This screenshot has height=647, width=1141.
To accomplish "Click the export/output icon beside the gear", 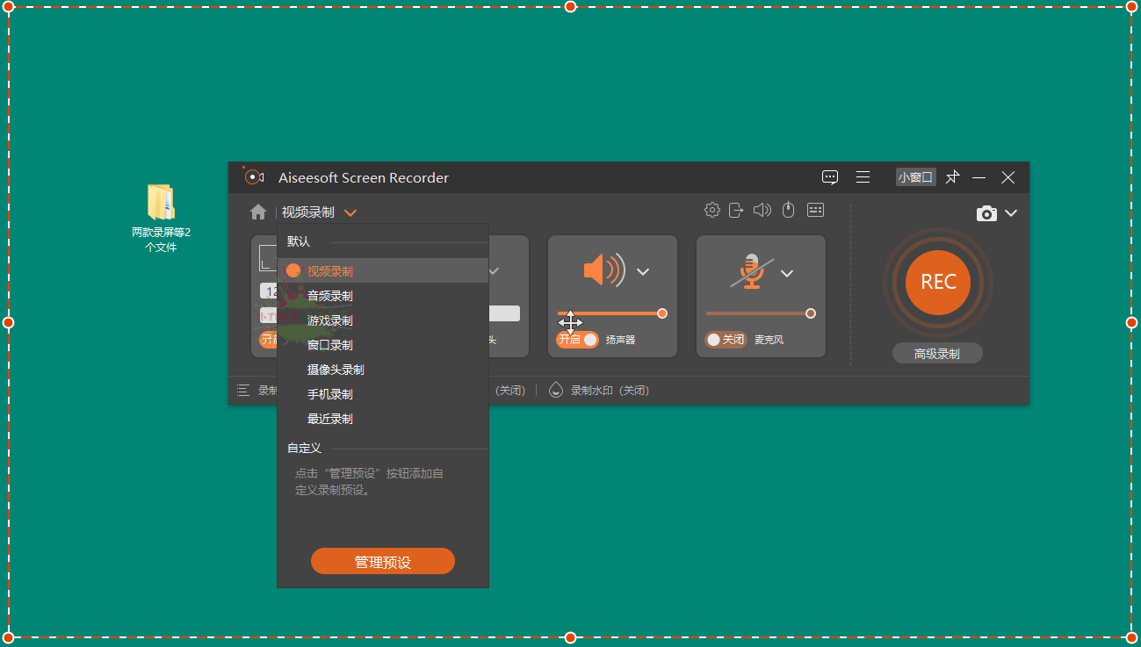I will [736, 210].
